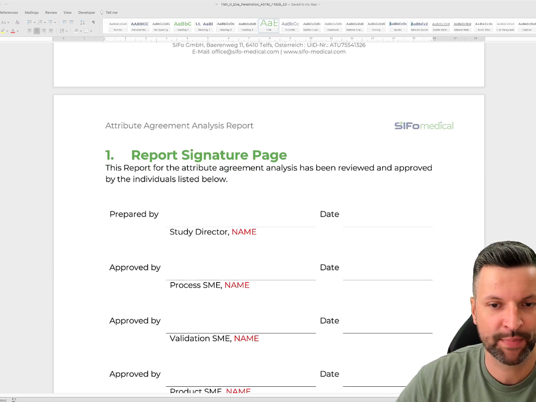Click red NAME after Process SME

[237, 285]
